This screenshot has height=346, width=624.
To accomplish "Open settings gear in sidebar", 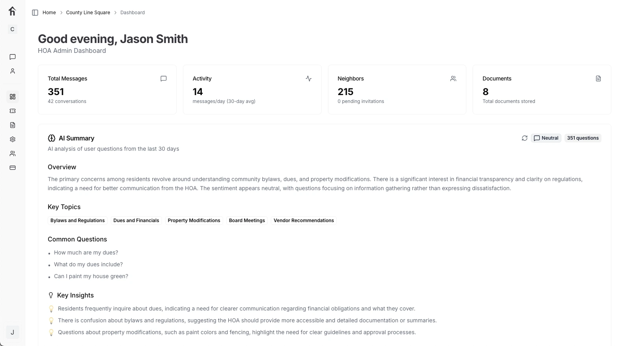I will (13, 139).
